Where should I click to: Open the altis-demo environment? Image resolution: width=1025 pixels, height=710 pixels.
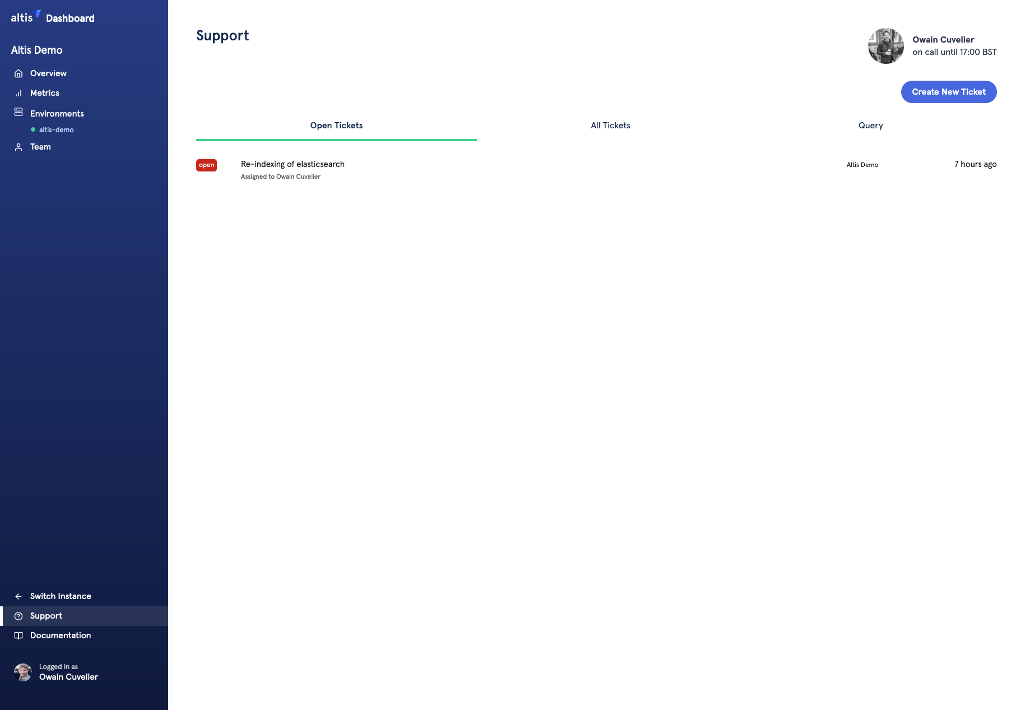point(55,129)
